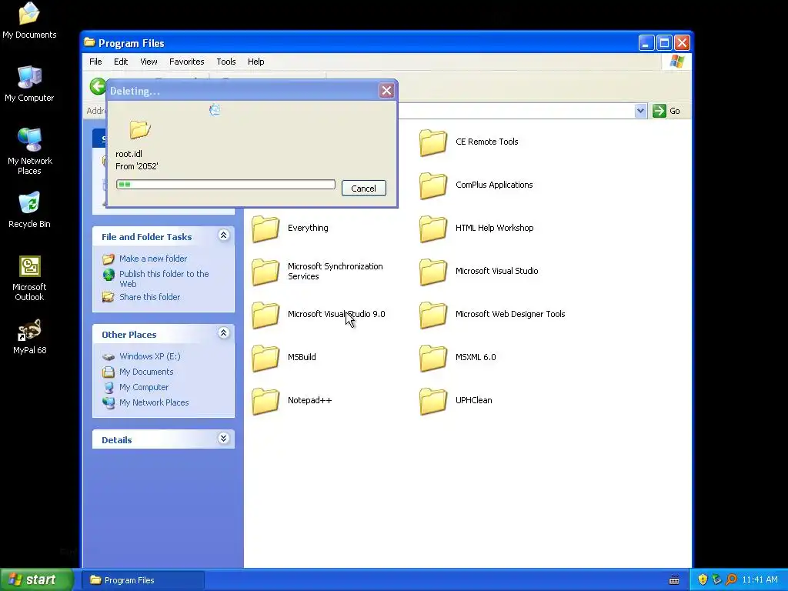788x591 pixels.
Task: Open the Help menu
Action: 255,62
